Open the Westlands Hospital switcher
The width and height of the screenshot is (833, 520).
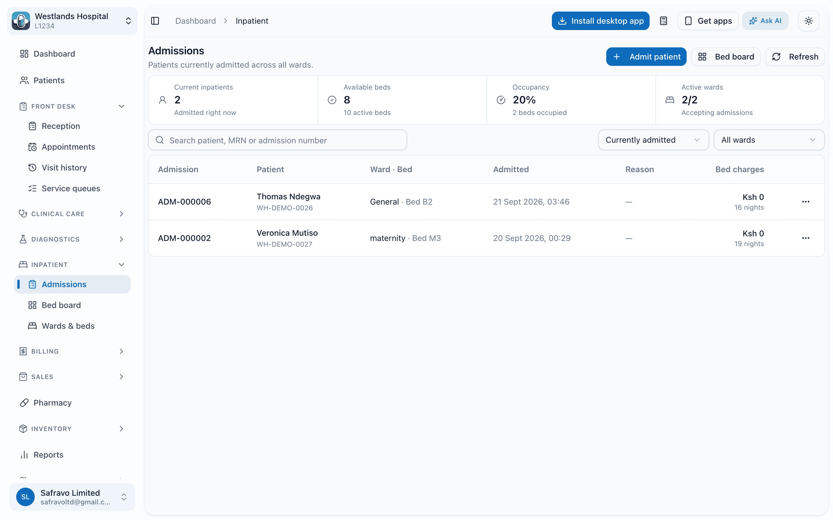tap(72, 21)
